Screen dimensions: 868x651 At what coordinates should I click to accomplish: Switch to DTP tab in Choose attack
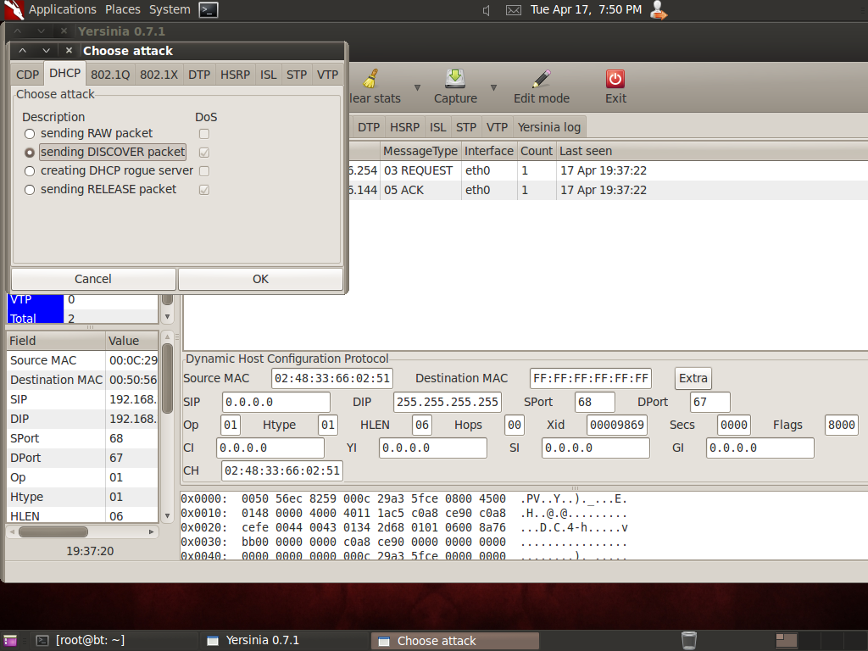[x=199, y=75]
